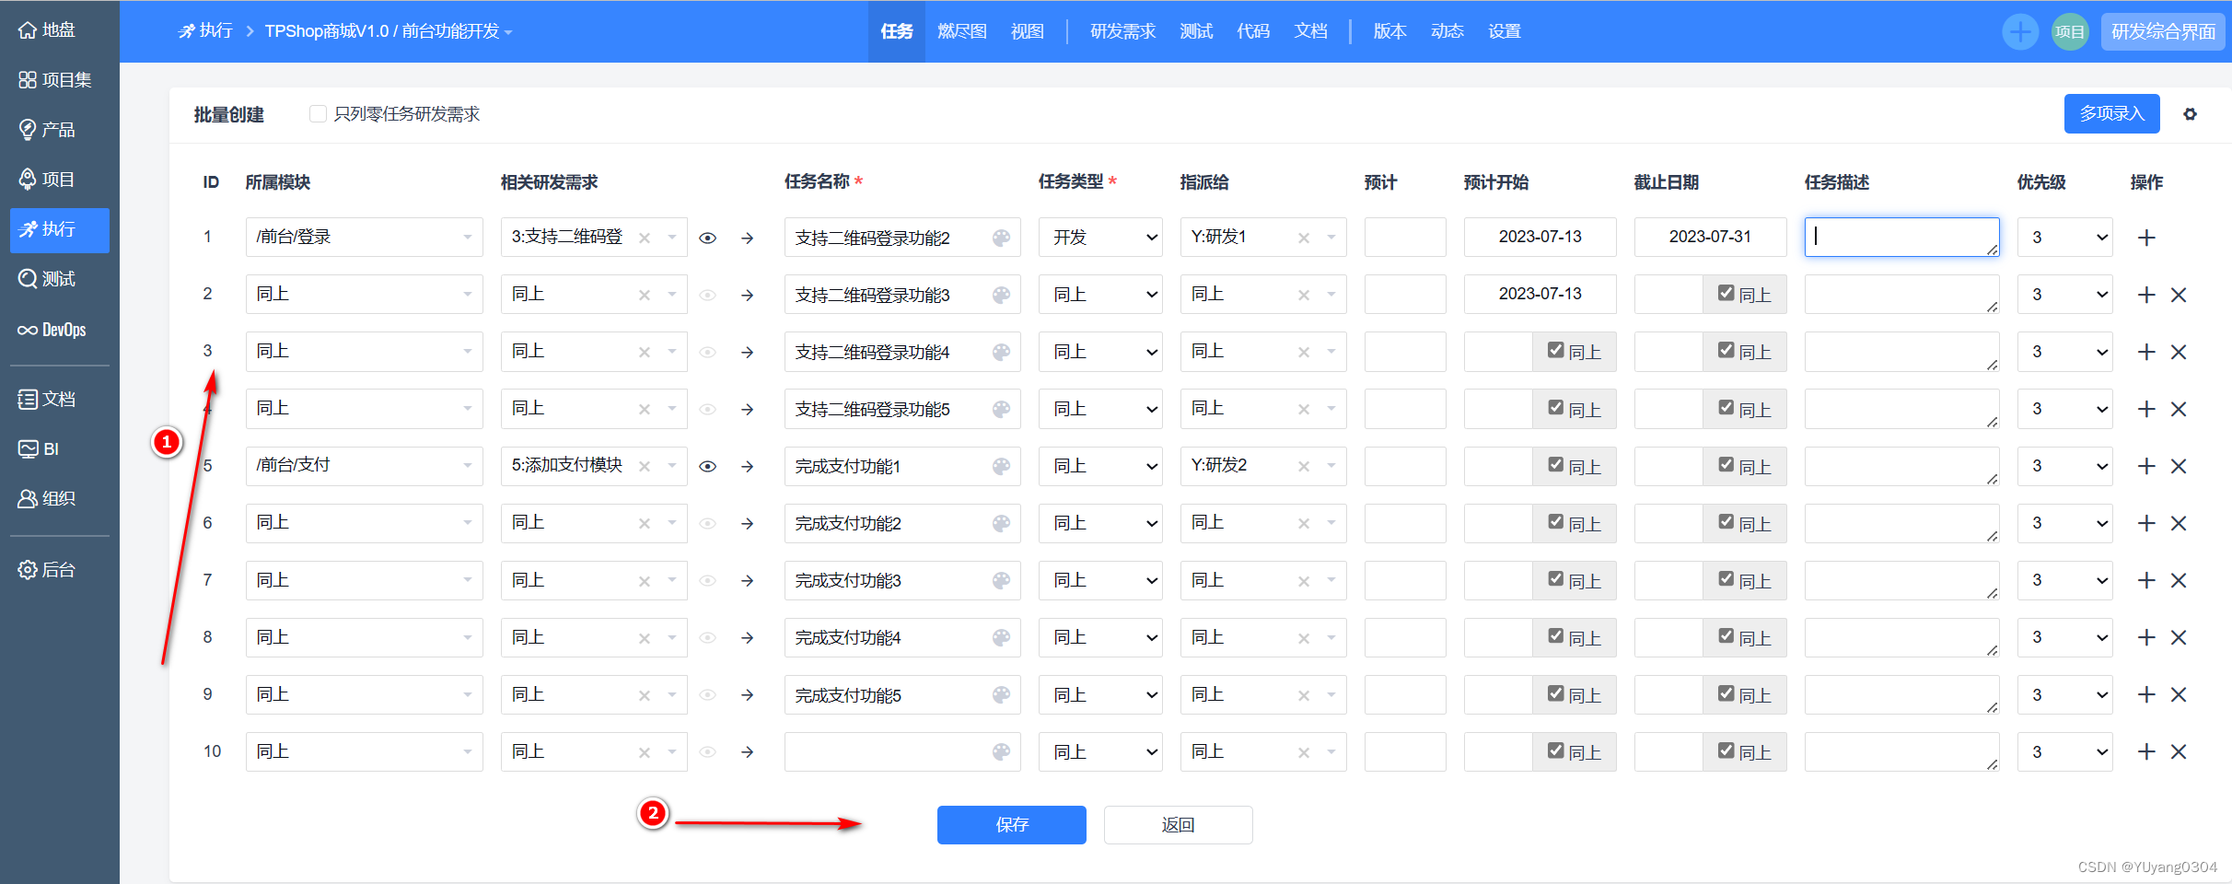Click the 2023-07-31 deadline field
2232x884 pixels.
pyautogui.click(x=1711, y=238)
